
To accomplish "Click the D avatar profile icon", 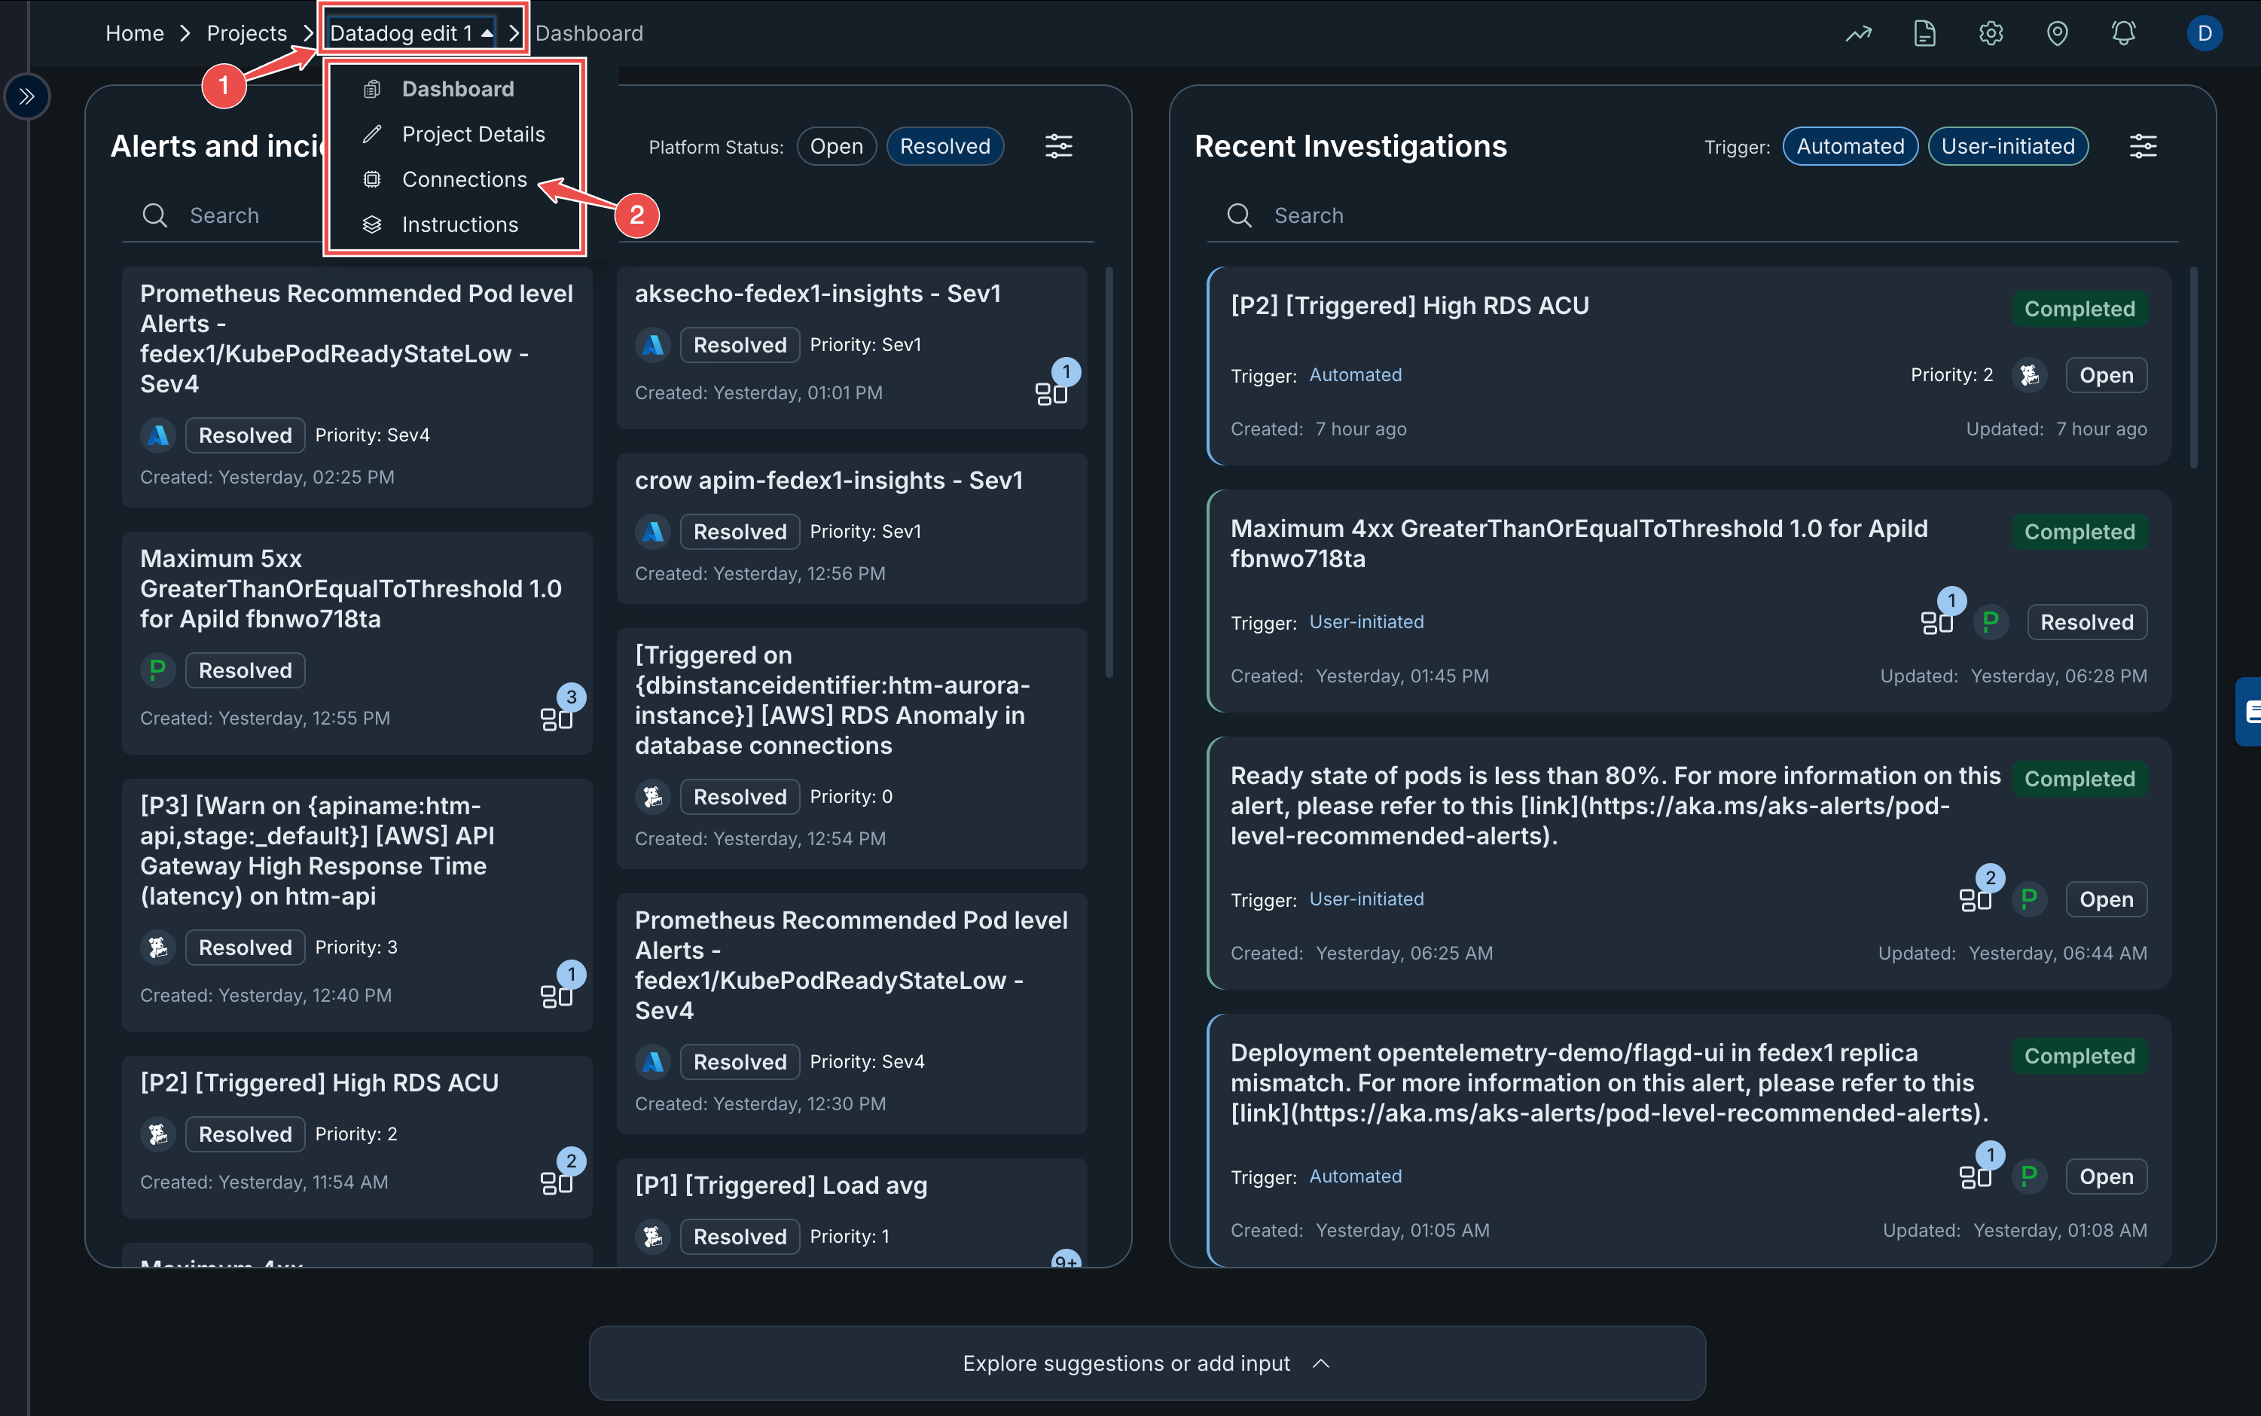I will (x=2205, y=33).
